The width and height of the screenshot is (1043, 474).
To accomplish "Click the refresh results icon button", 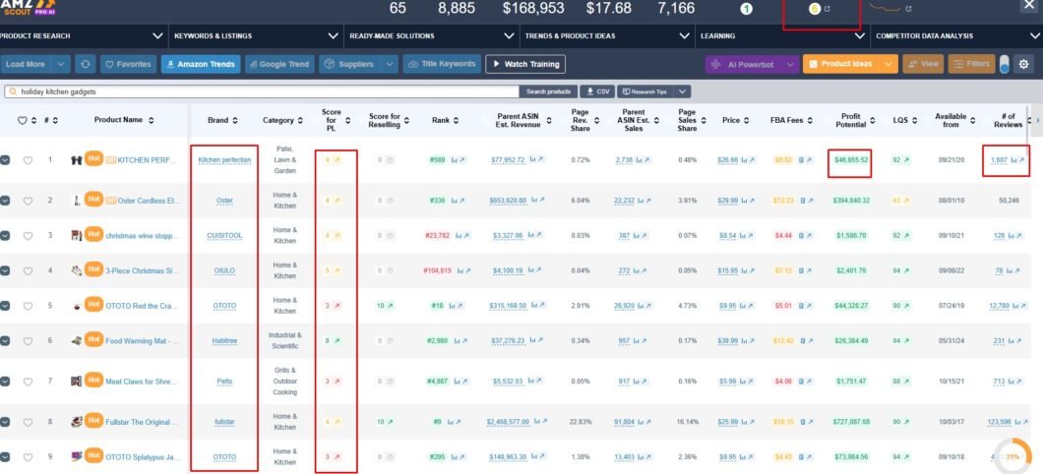I will coord(86,65).
